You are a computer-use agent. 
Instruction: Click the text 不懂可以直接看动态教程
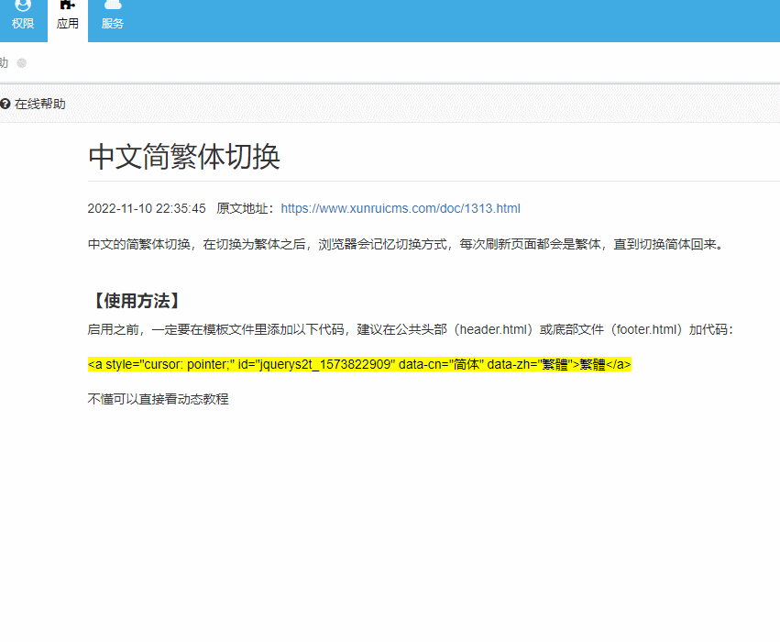click(x=159, y=399)
